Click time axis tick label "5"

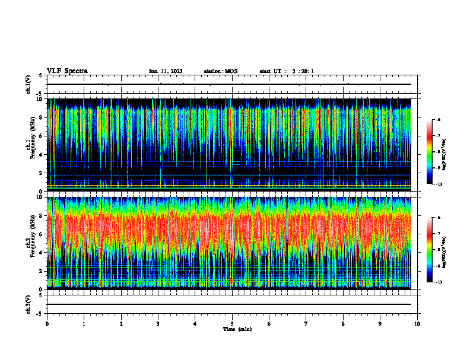pos(232,324)
